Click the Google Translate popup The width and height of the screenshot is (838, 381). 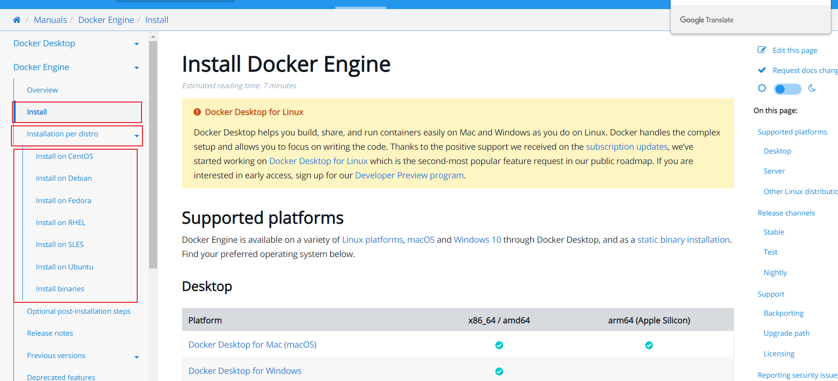pos(750,20)
